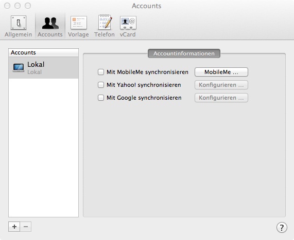This screenshot has height=240, width=294.
Task: Enable Mit Google synchronisieren checkbox
Action: [101, 98]
